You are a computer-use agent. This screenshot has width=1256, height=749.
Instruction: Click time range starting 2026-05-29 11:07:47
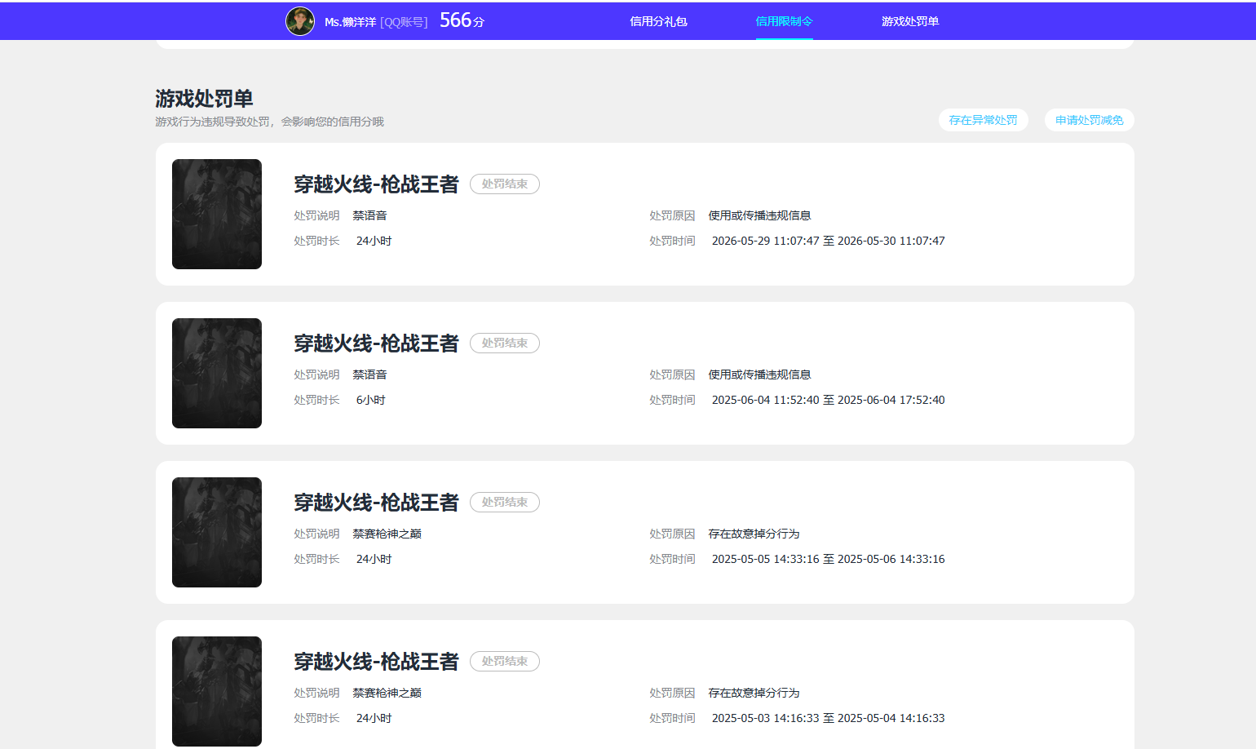point(828,241)
